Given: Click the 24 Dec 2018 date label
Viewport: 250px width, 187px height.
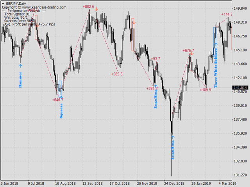Looking at the screenshot, I should coord(174,183).
